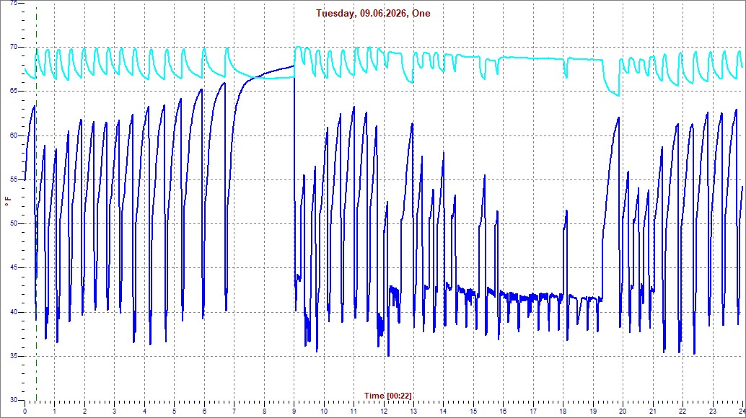Image resolution: width=746 pixels, height=418 pixels.
Task: Click y-axis tick label 65
Action: [14, 91]
